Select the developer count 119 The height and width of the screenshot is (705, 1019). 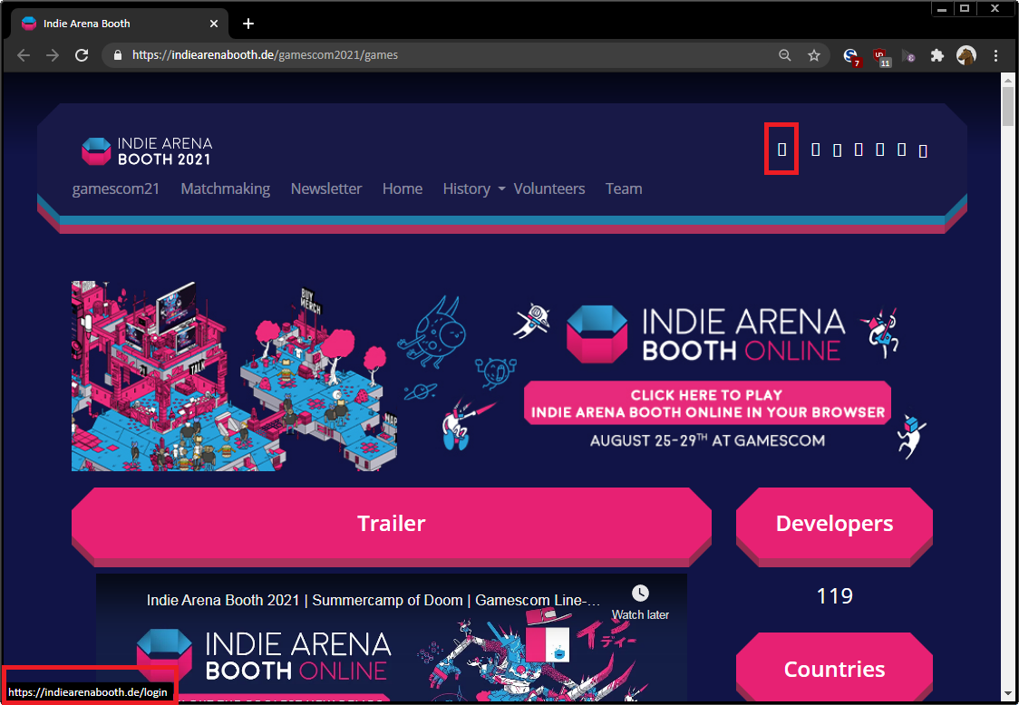click(834, 596)
